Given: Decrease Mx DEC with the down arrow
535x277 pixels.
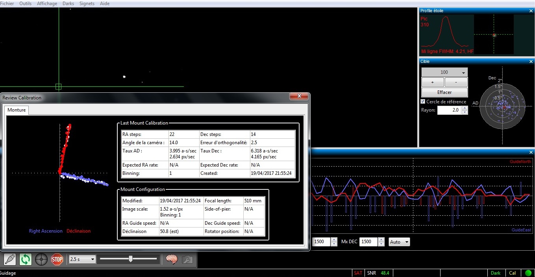Looking at the screenshot, I should 381,244.
